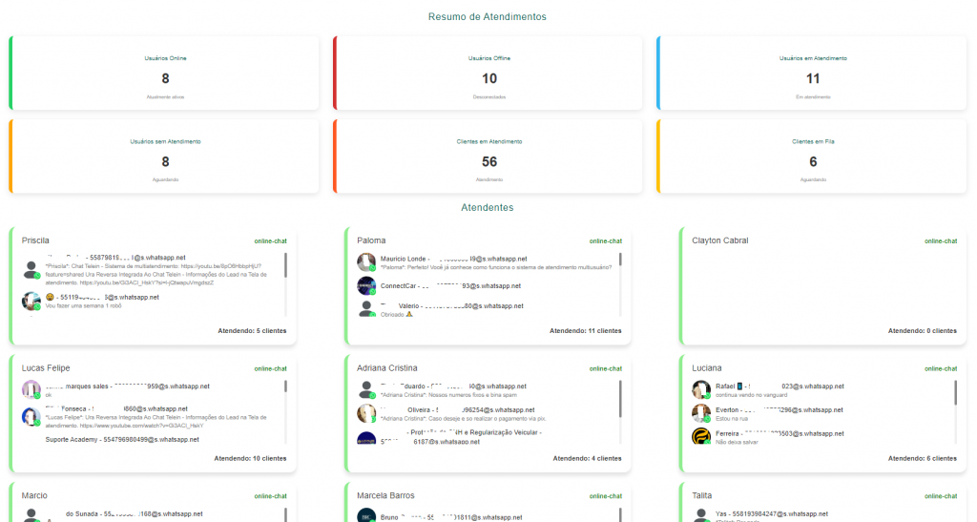This screenshot has height=522, width=977.
Task: Click emoji contact avatar in Priscila's card
Action: coord(31,302)
